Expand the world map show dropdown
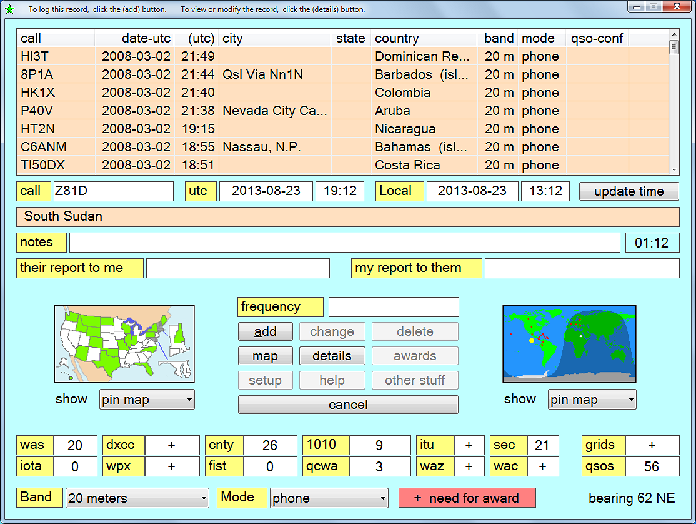The image size is (696, 524). 592,400
